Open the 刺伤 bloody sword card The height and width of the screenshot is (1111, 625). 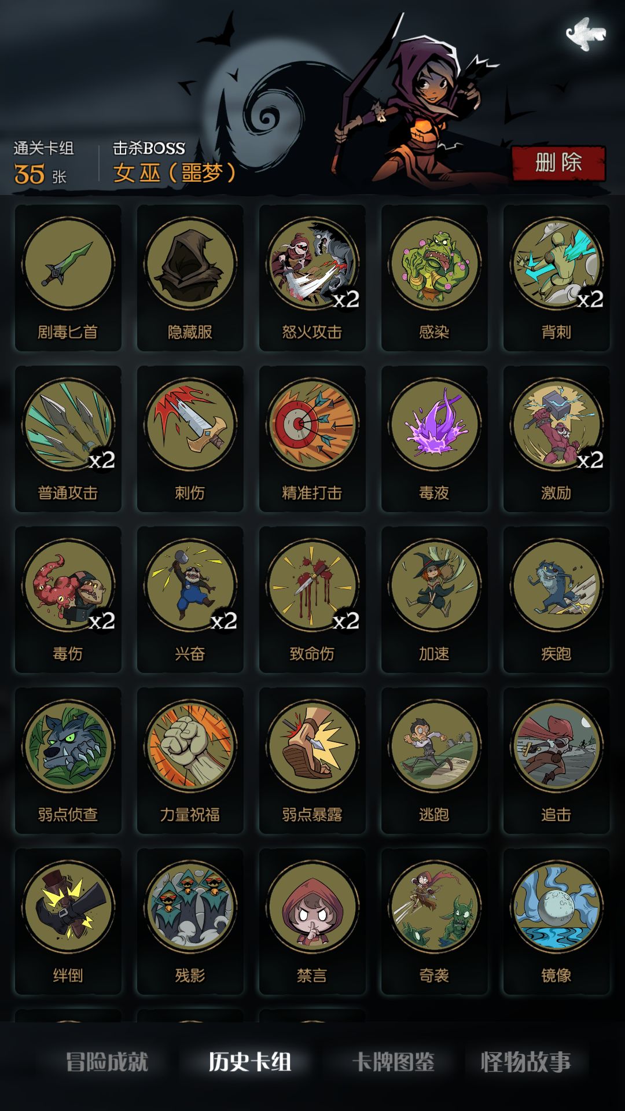(x=190, y=439)
